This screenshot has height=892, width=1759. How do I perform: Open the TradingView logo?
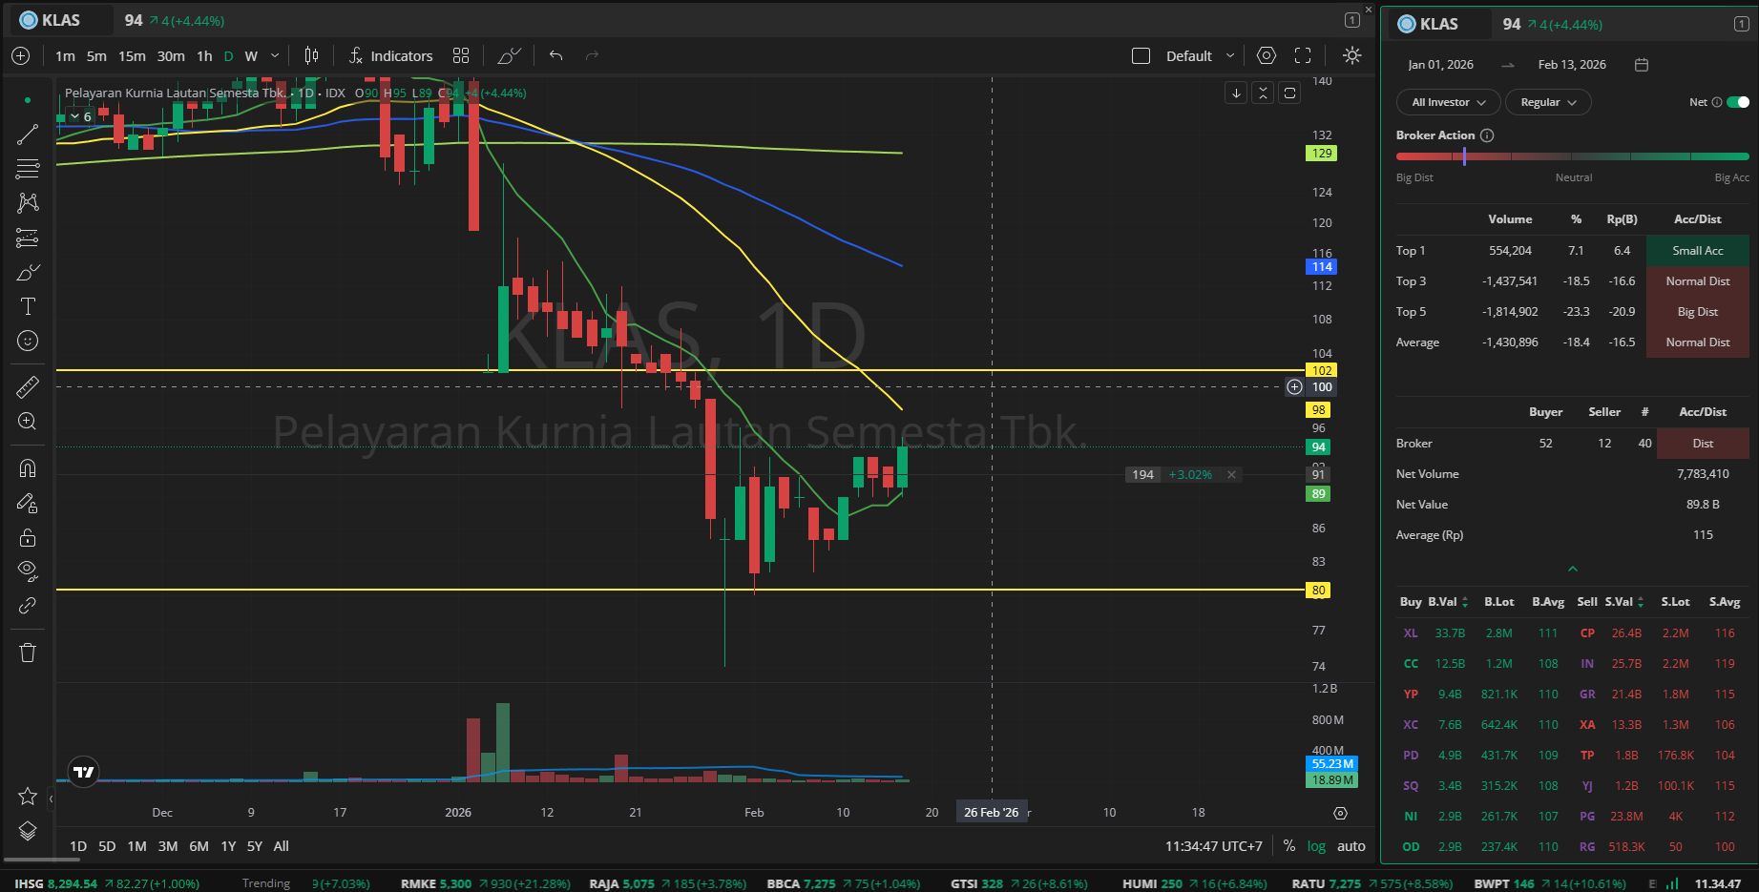(84, 772)
